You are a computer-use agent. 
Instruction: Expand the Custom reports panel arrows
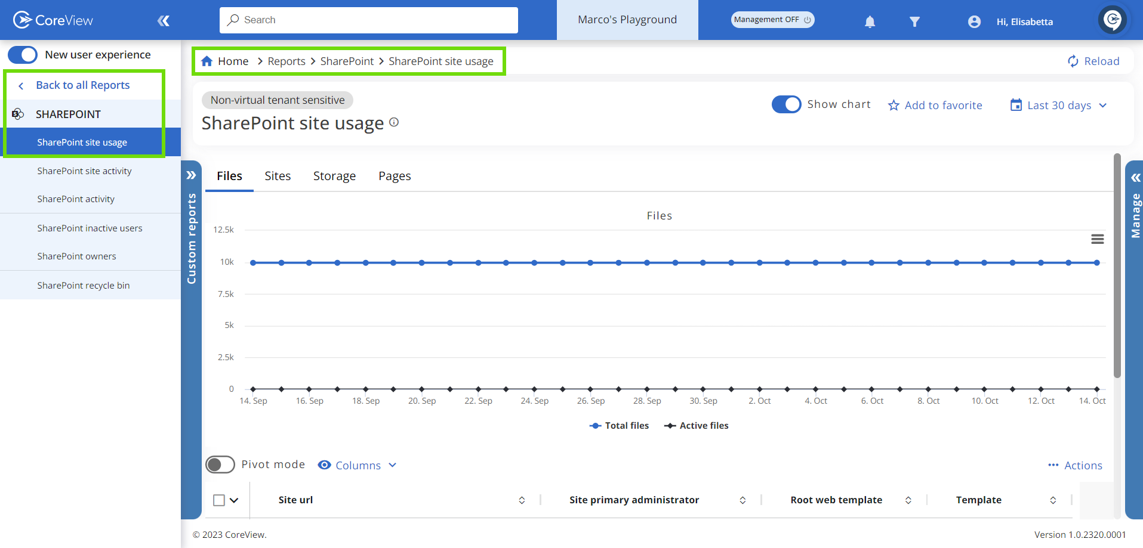[x=191, y=175]
